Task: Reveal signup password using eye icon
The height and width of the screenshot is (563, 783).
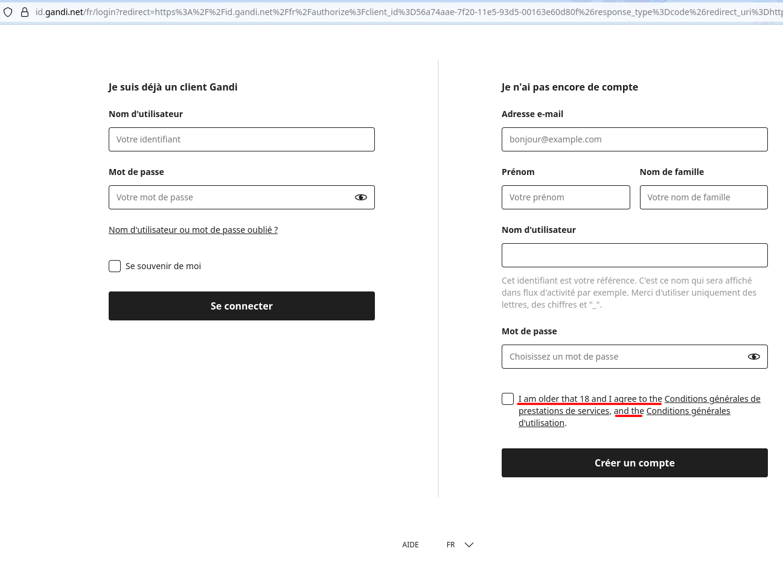Action: (754, 357)
